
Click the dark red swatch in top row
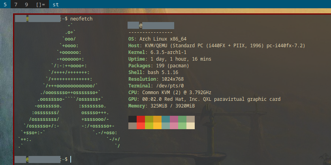(x=141, y=119)
